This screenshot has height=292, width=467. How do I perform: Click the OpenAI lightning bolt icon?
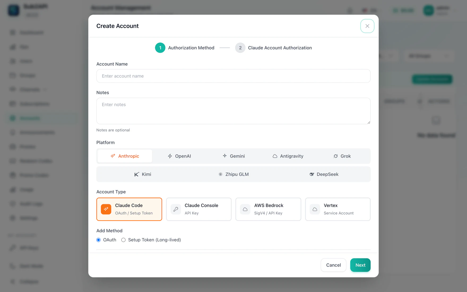tap(170, 156)
